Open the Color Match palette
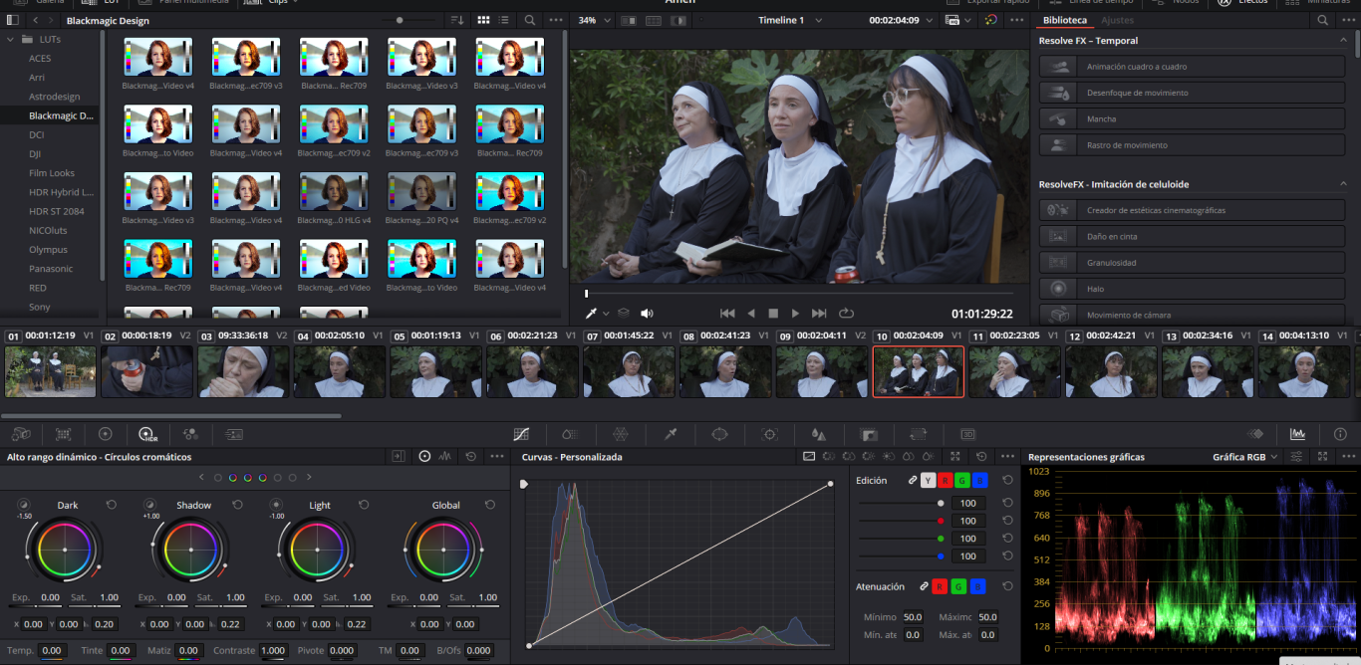The height and width of the screenshot is (665, 1361). coord(63,434)
